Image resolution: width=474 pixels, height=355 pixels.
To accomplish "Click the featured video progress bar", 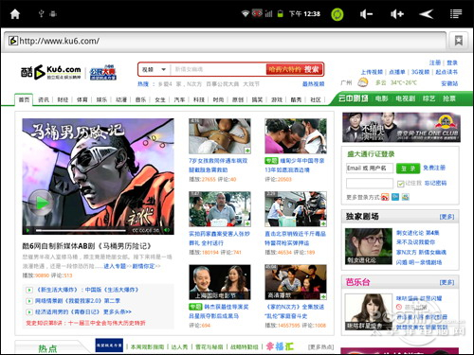I will click(x=81, y=231).
